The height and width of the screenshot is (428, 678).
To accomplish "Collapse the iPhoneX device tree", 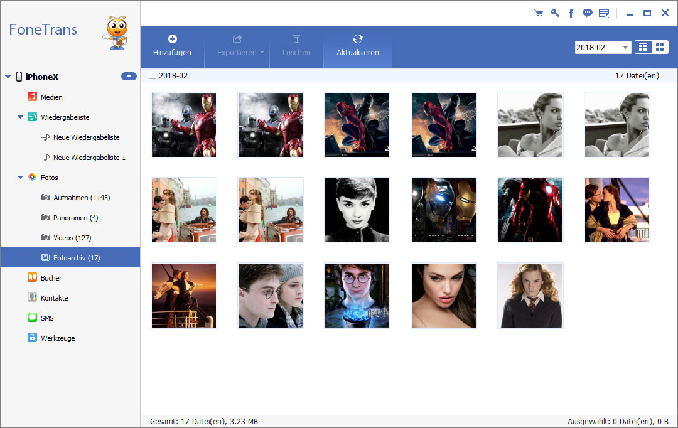I will tap(8, 77).
